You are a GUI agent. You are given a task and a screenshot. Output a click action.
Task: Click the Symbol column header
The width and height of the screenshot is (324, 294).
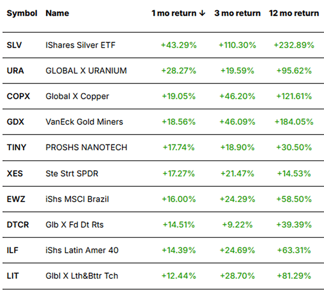point(22,13)
